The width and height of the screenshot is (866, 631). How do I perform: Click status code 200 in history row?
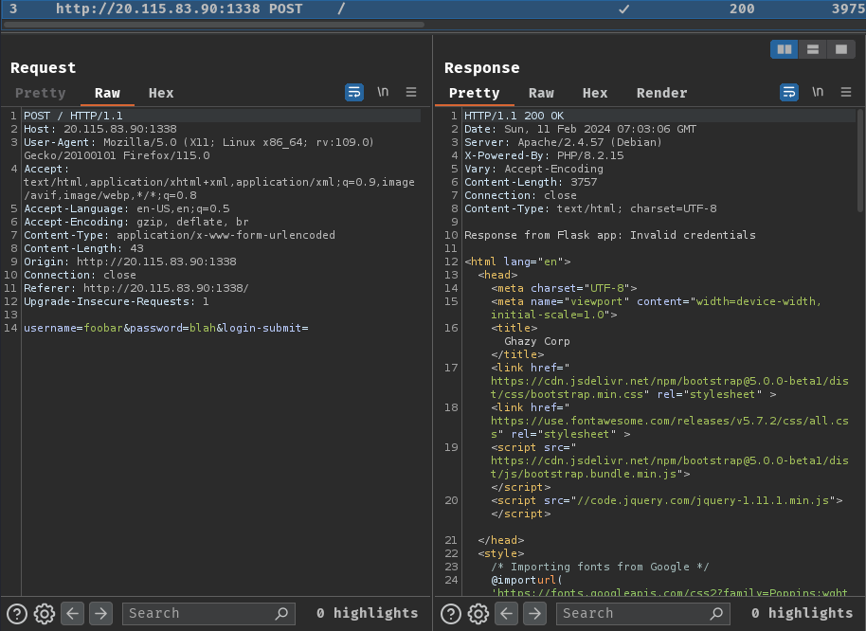742,9
